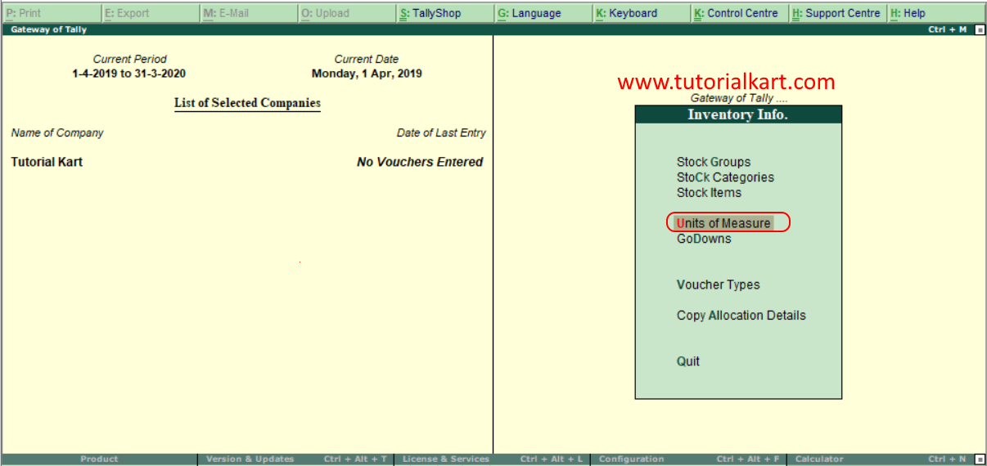
Task: Select Stock Categories menu entry
Action: click(725, 177)
